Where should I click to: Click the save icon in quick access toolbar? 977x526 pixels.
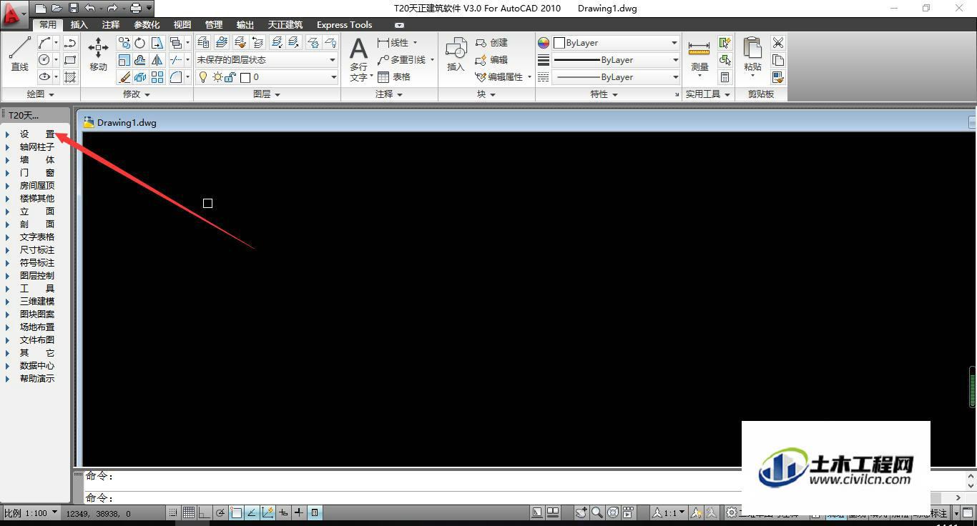click(74, 9)
